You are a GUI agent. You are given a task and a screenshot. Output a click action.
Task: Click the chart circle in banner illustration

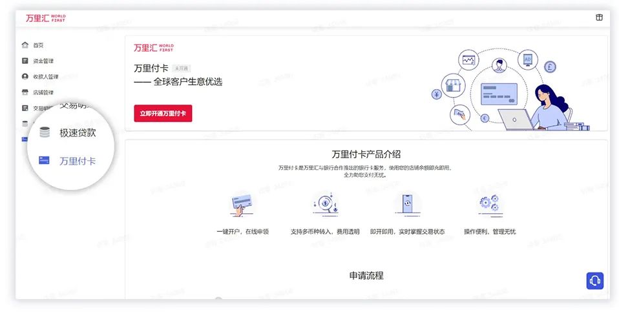[x=468, y=60]
